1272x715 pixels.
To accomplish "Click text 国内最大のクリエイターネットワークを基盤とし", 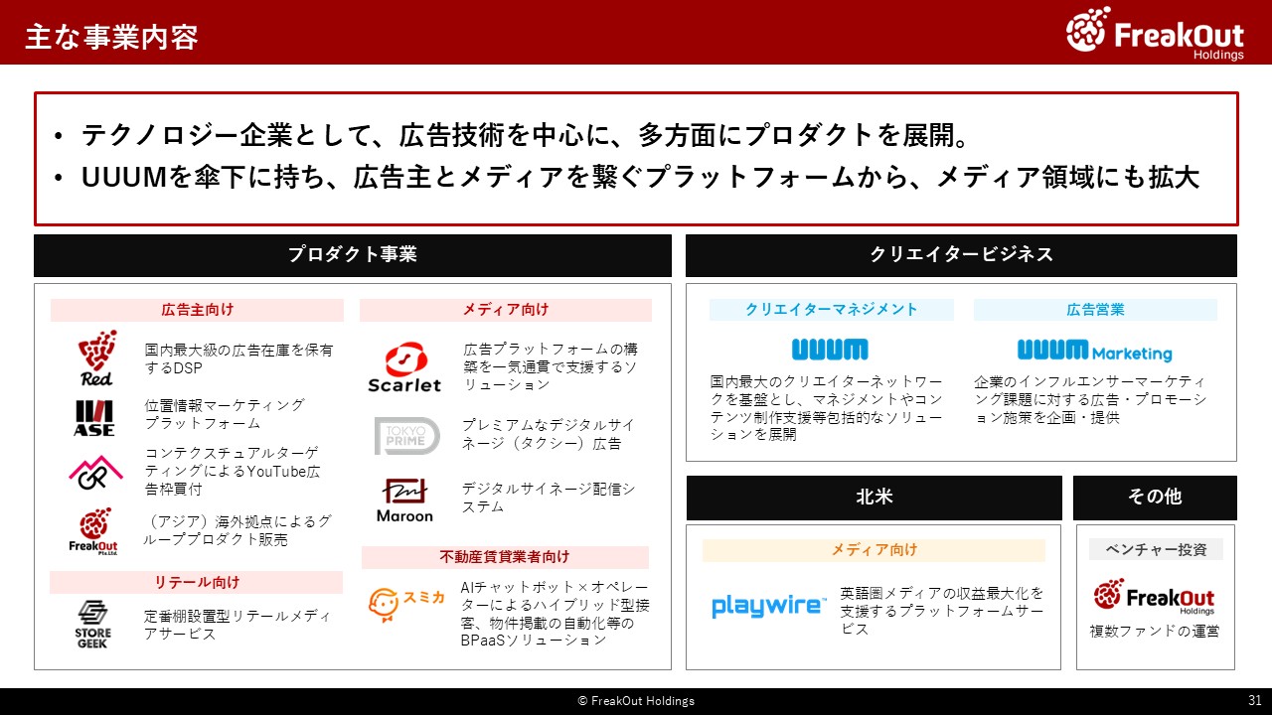I will pos(826,408).
